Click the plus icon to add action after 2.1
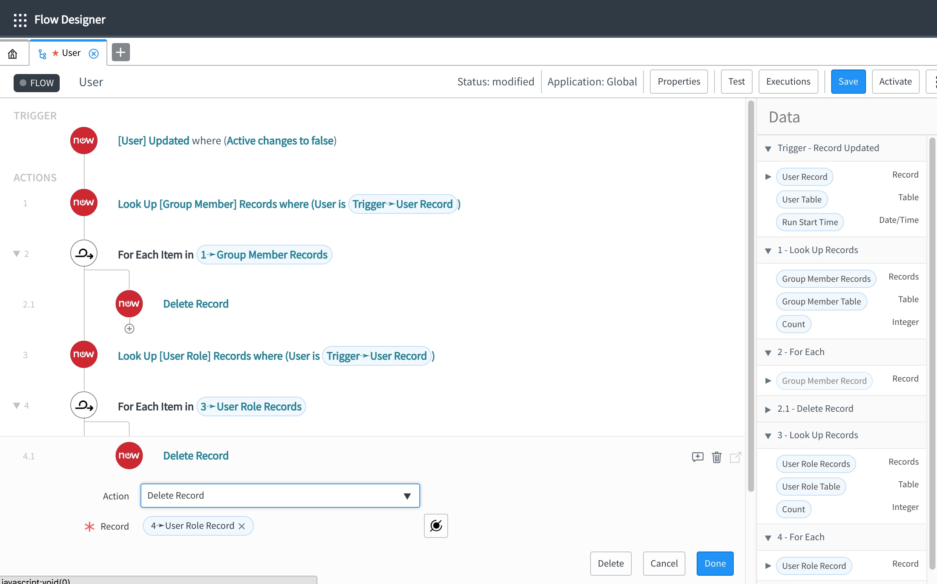The width and height of the screenshot is (937, 584). (129, 328)
